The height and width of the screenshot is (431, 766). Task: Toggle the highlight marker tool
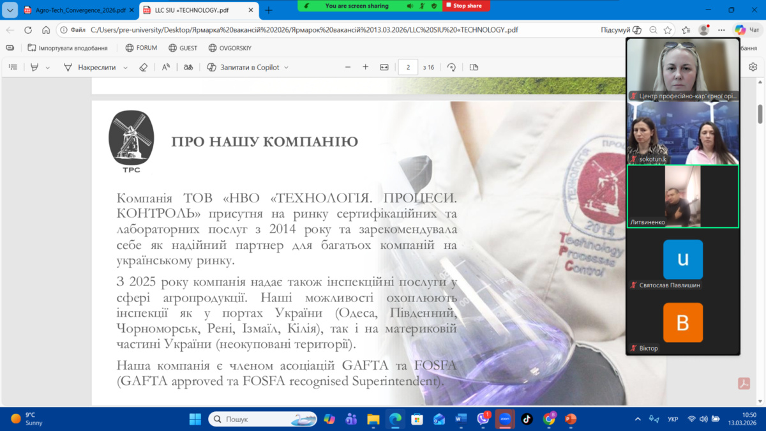[x=34, y=67]
